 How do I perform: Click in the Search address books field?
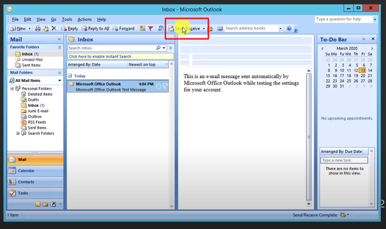(x=251, y=28)
